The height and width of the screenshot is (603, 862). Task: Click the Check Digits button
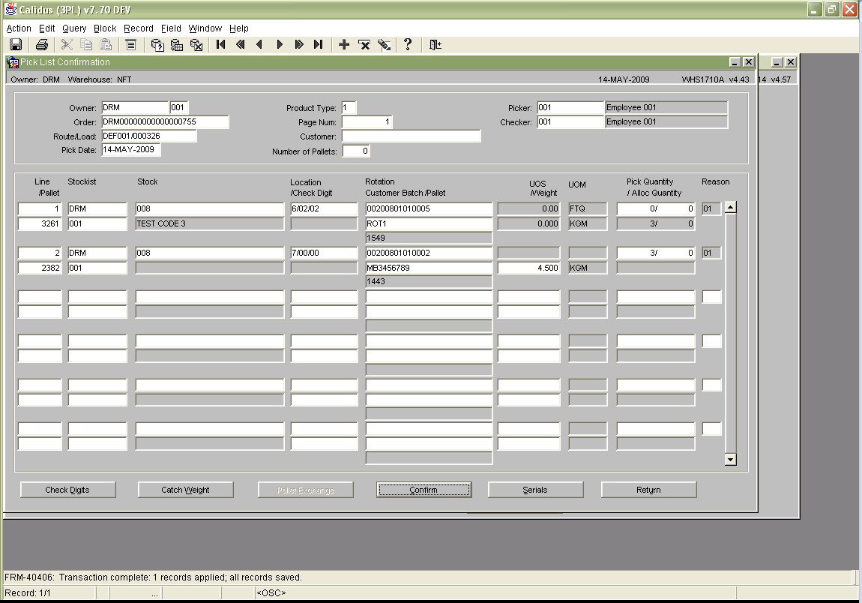pos(67,490)
